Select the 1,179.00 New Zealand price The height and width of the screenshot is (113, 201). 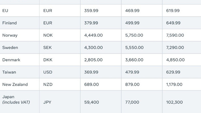point(174,84)
